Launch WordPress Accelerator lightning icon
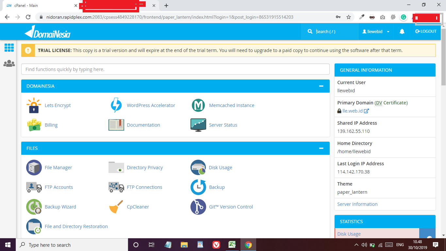 pyautogui.click(x=116, y=105)
